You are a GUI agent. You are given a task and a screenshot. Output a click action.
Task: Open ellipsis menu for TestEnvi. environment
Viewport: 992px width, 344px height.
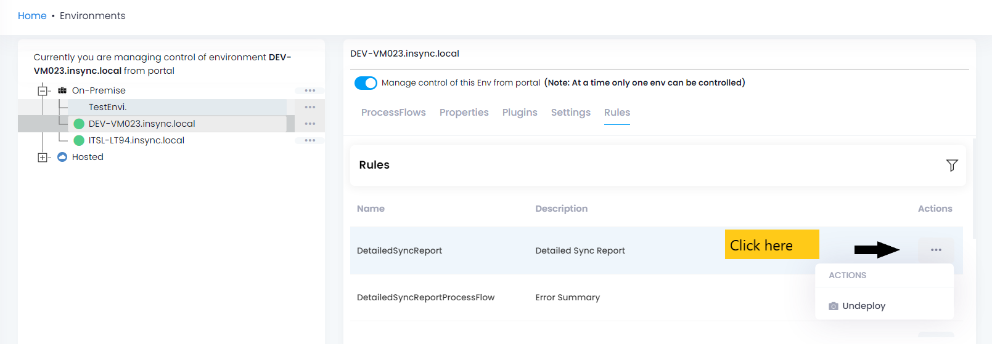(309, 107)
